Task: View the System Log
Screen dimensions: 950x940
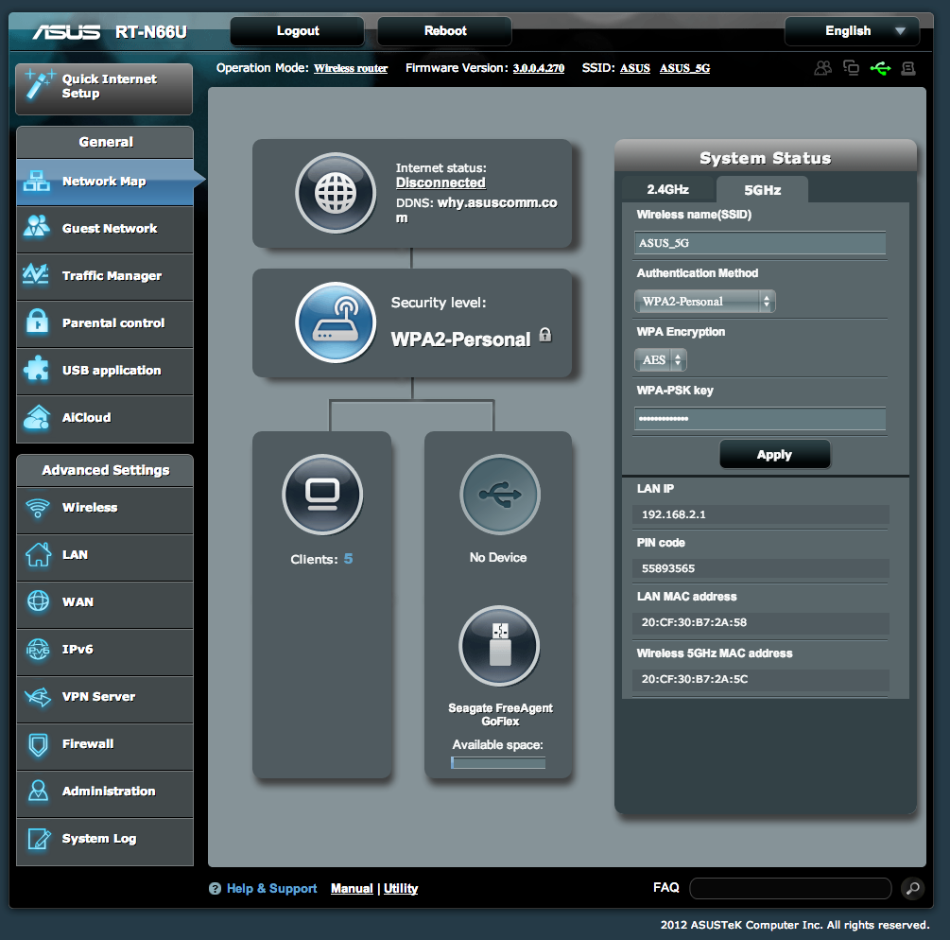Action: tap(105, 840)
